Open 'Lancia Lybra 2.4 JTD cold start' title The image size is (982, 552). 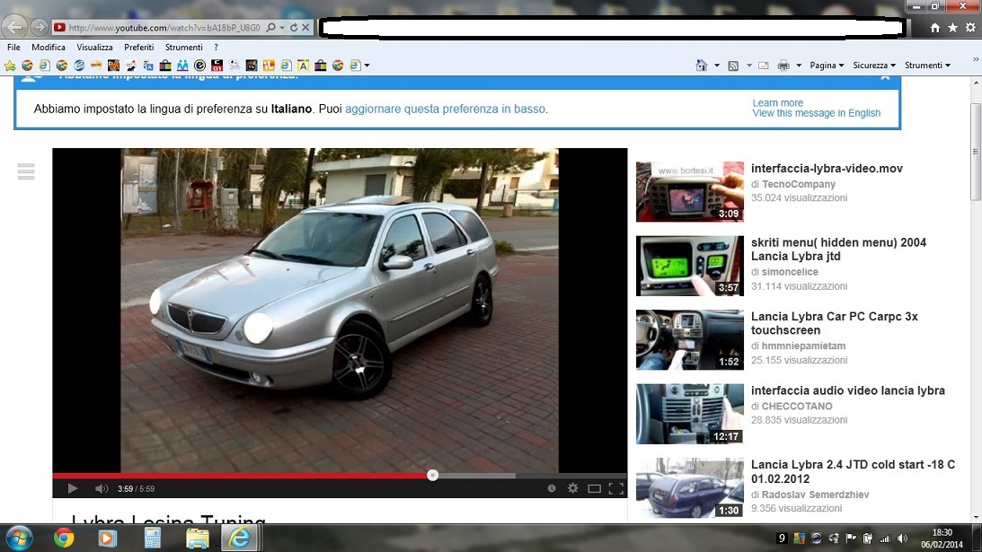pyautogui.click(x=853, y=471)
